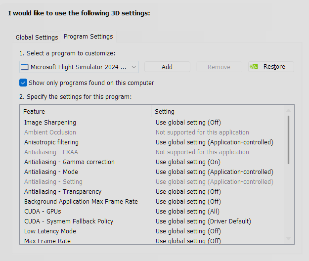The width and height of the screenshot is (309, 261).
Task: Open Low Latency Mode setting value
Action: (x=219, y=231)
